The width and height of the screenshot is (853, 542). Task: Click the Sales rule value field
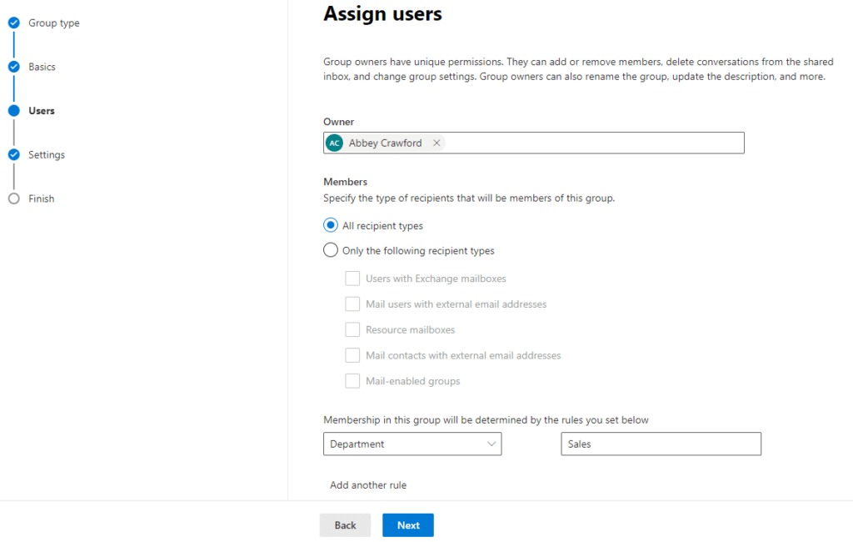pos(661,444)
